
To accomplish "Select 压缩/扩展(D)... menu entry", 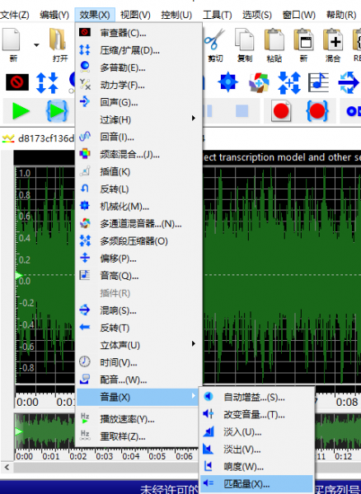I will pos(138,50).
